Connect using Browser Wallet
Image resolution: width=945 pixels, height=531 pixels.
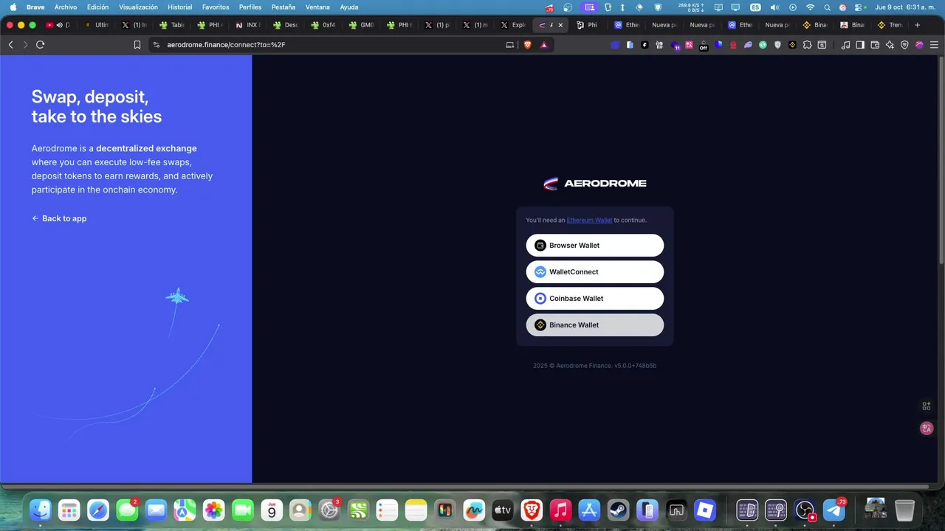[594, 246]
